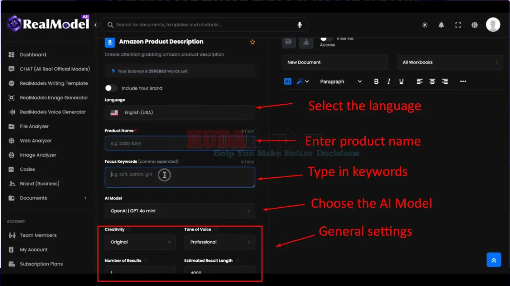Open the Paragraph format dropdown
The height and width of the screenshot is (286, 510).
click(341, 82)
